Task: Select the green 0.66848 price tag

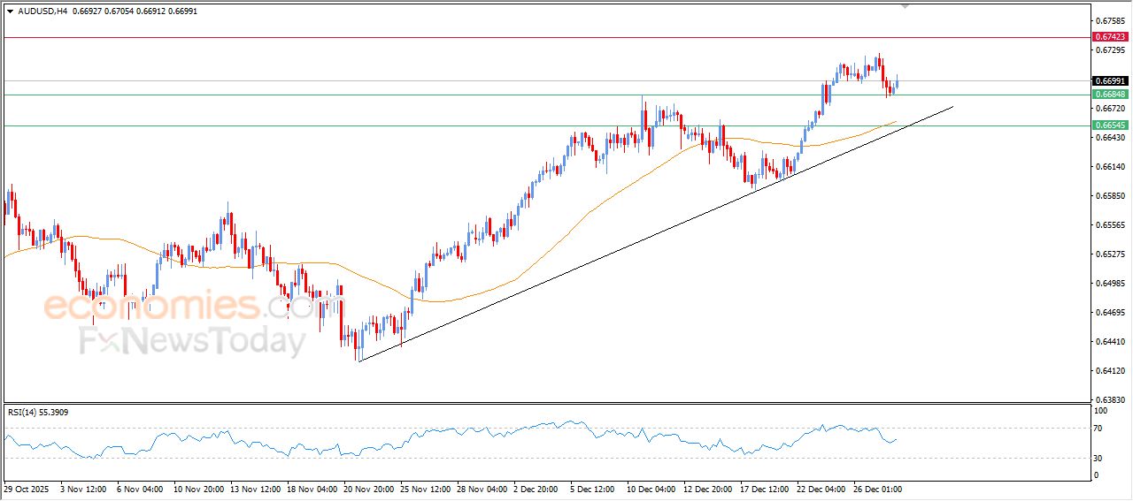Action: [x=1110, y=95]
